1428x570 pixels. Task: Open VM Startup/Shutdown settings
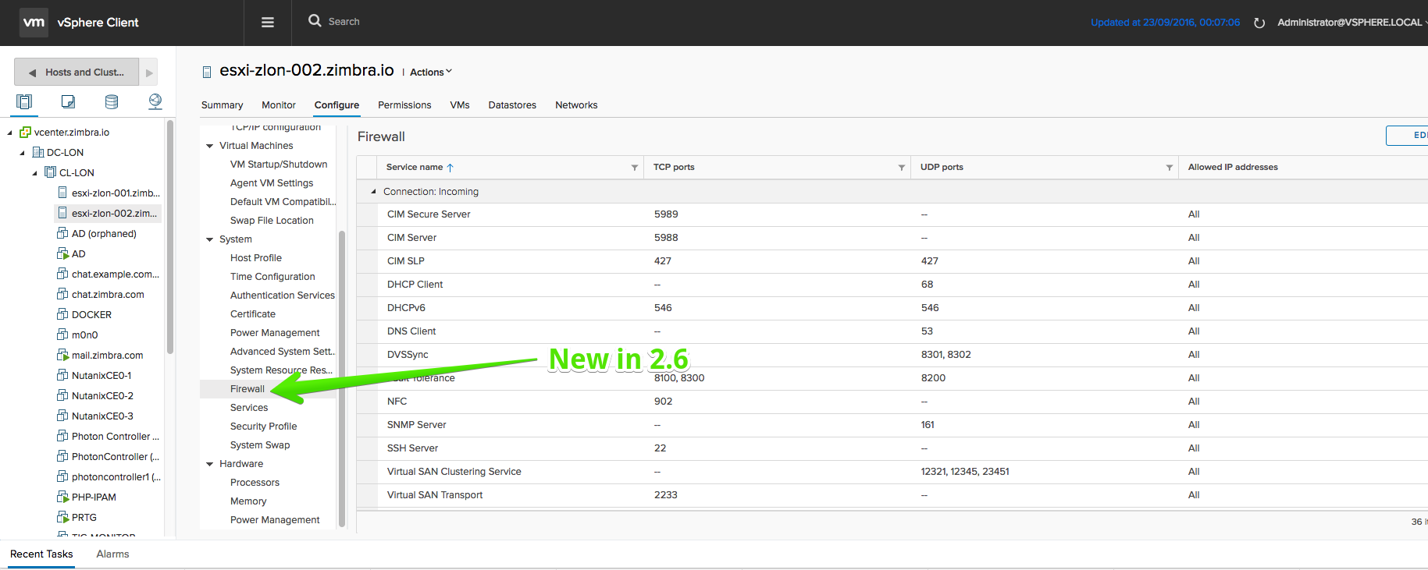pos(279,165)
